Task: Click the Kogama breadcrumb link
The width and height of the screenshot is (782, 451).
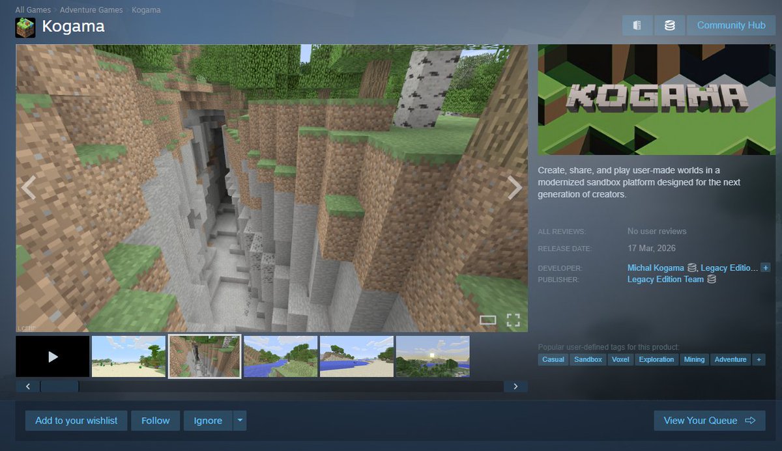Action: coord(146,10)
